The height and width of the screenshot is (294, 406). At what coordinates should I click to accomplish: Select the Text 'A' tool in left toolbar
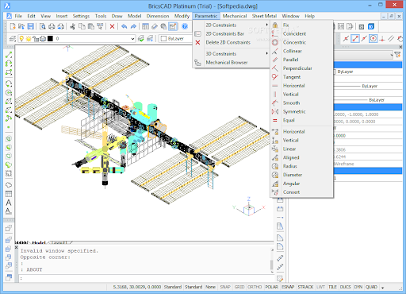coord(9,203)
